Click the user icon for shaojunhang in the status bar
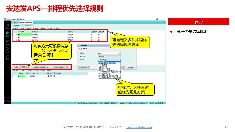The height and width of the screenshot is (132, 235). [77, 103]
